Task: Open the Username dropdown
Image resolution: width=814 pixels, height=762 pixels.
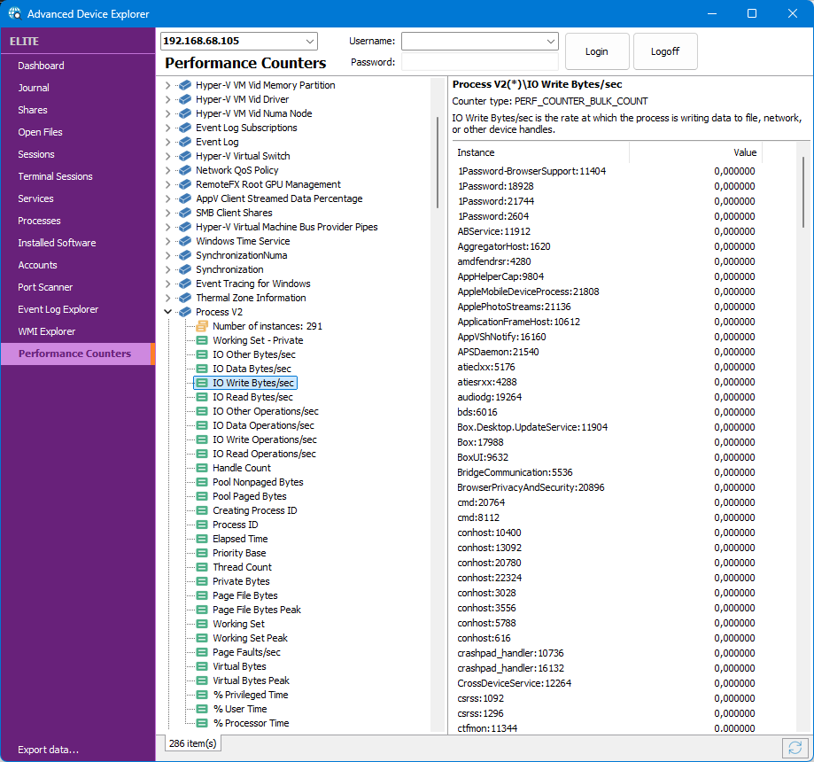Action: 550,41
